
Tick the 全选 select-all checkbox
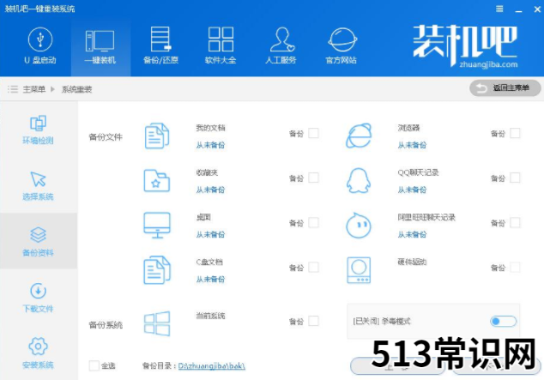94,365
